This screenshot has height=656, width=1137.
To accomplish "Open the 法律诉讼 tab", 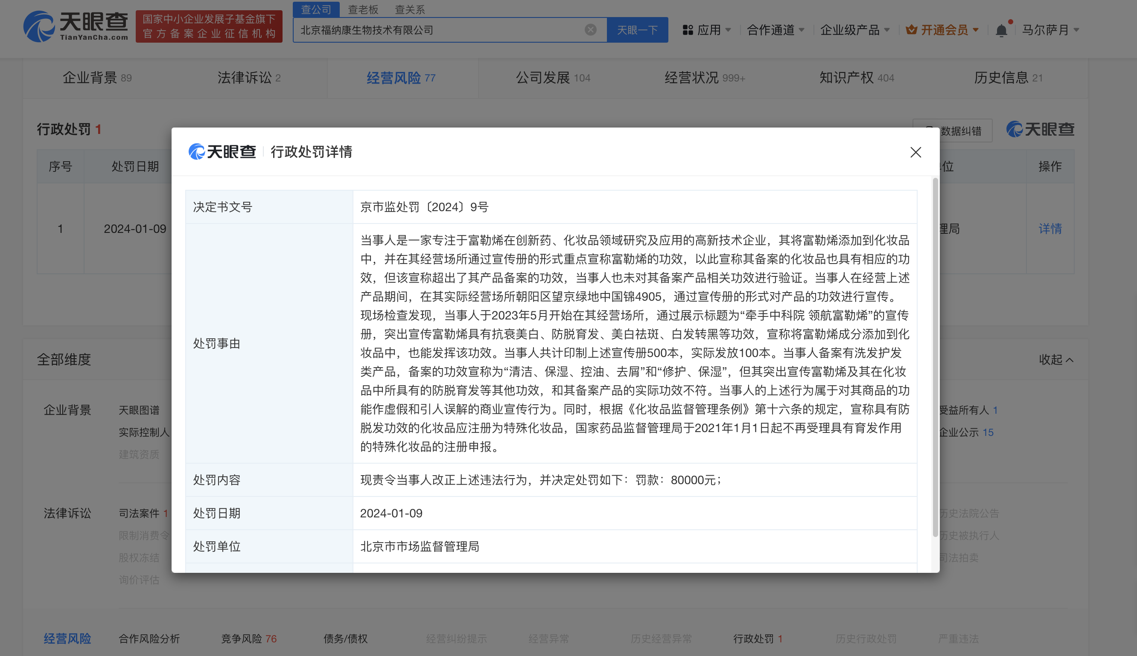I will click(249, 78).
